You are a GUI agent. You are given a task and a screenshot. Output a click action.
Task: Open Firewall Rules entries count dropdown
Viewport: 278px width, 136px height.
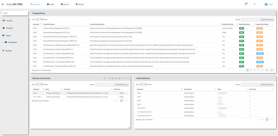click(x=39, y=19)
